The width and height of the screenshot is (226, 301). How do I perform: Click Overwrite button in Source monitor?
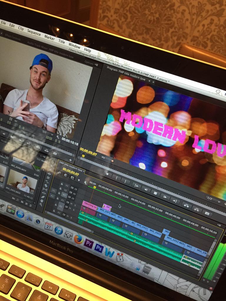46,150
